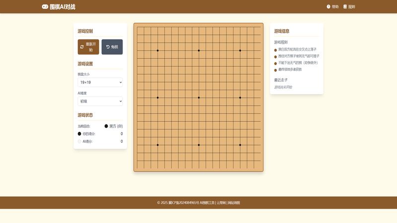Follow the AI围棋工具 footer link
Image resolution: width=397 pixels, height=223 pixels.
pos(207,203)
